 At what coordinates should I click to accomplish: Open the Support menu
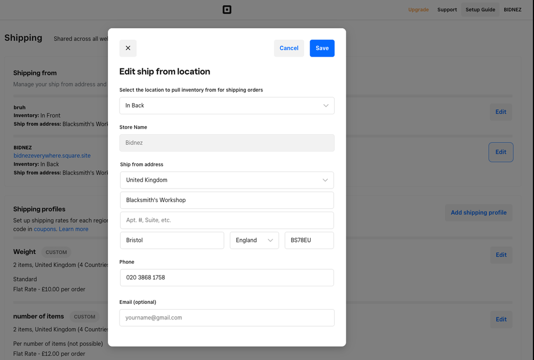click(x=447, y=9)
